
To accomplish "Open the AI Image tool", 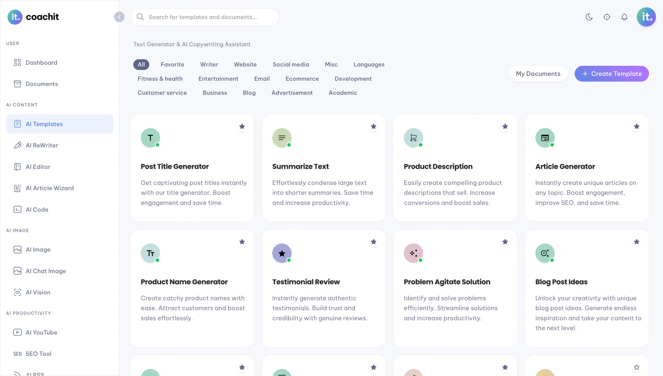I will (38, 249).
